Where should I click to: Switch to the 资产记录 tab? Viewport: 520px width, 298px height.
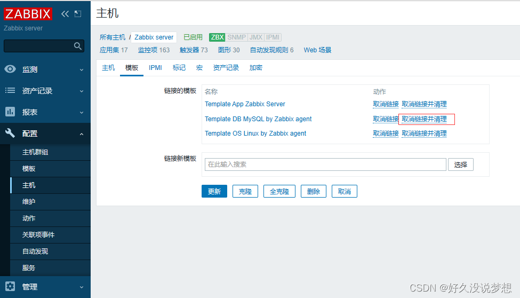226,68
